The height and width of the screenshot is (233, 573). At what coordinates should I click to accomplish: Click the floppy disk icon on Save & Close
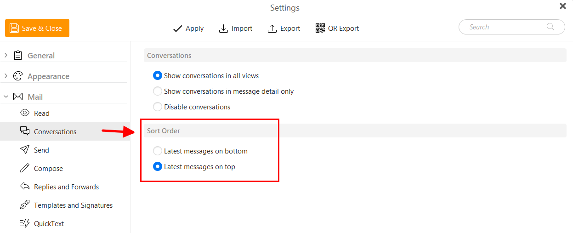point(14,28)
